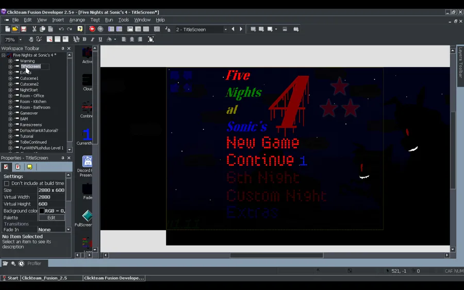This screenshot has height=290, width=464.
Task: Click the Copy toolbar icon
Action: click(42, 29)
